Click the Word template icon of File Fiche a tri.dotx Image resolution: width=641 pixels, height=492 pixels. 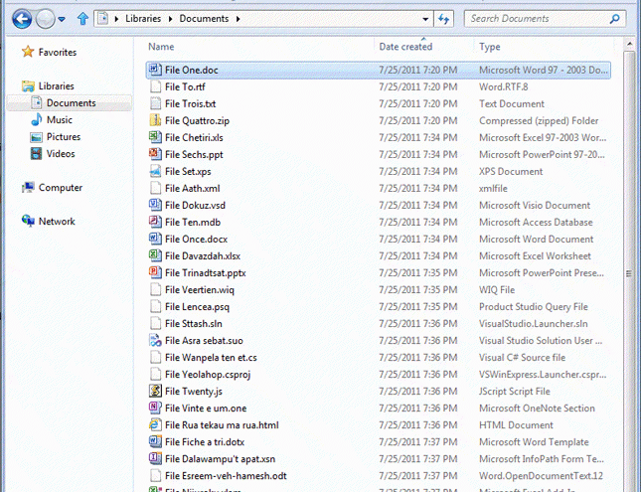[155, 441]
